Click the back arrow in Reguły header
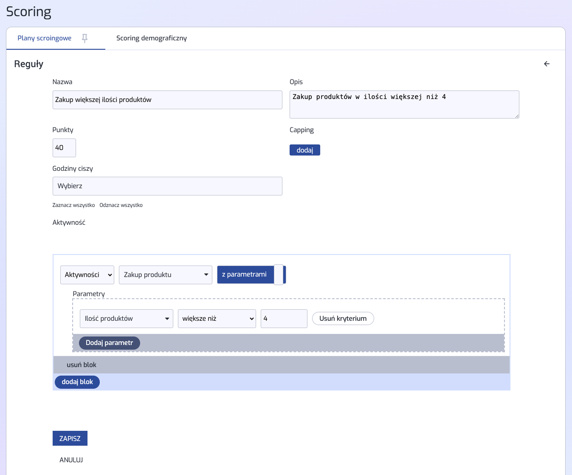The height and width of the screenshot is (475, 572). (547, 64)
